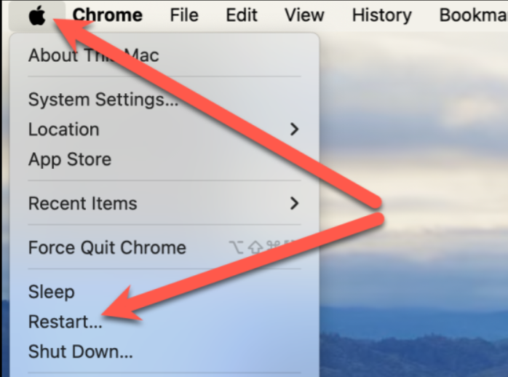Open System Settings from Apple menu
The image size is (508, 377).
pos(103,100)
